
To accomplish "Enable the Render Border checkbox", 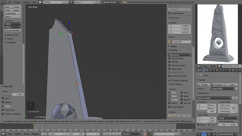I will [x=169, y=13].
